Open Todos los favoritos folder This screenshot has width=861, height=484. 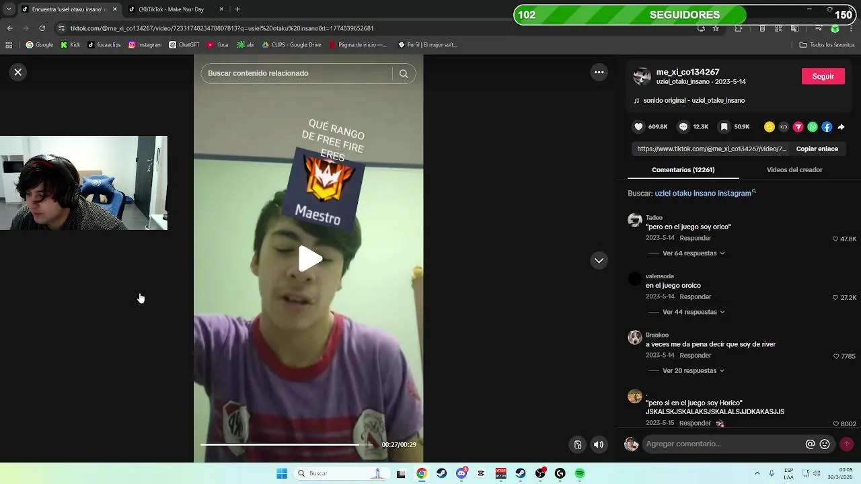827,45
